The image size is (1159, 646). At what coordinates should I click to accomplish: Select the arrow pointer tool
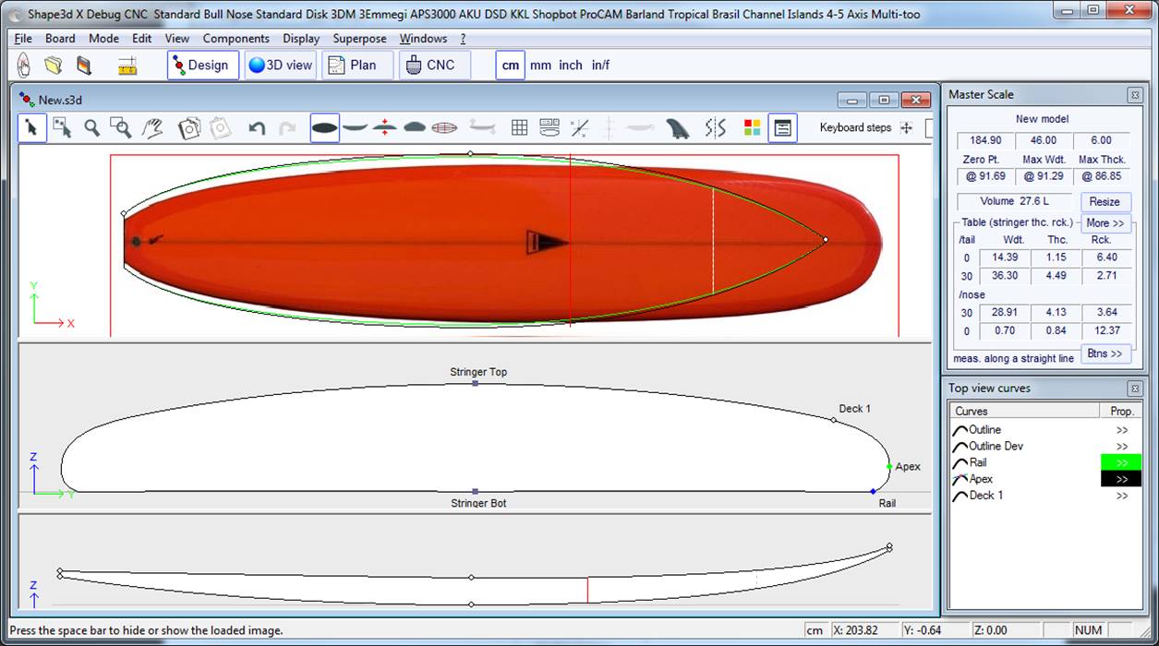pyautogui.click(x=31, y=128)
